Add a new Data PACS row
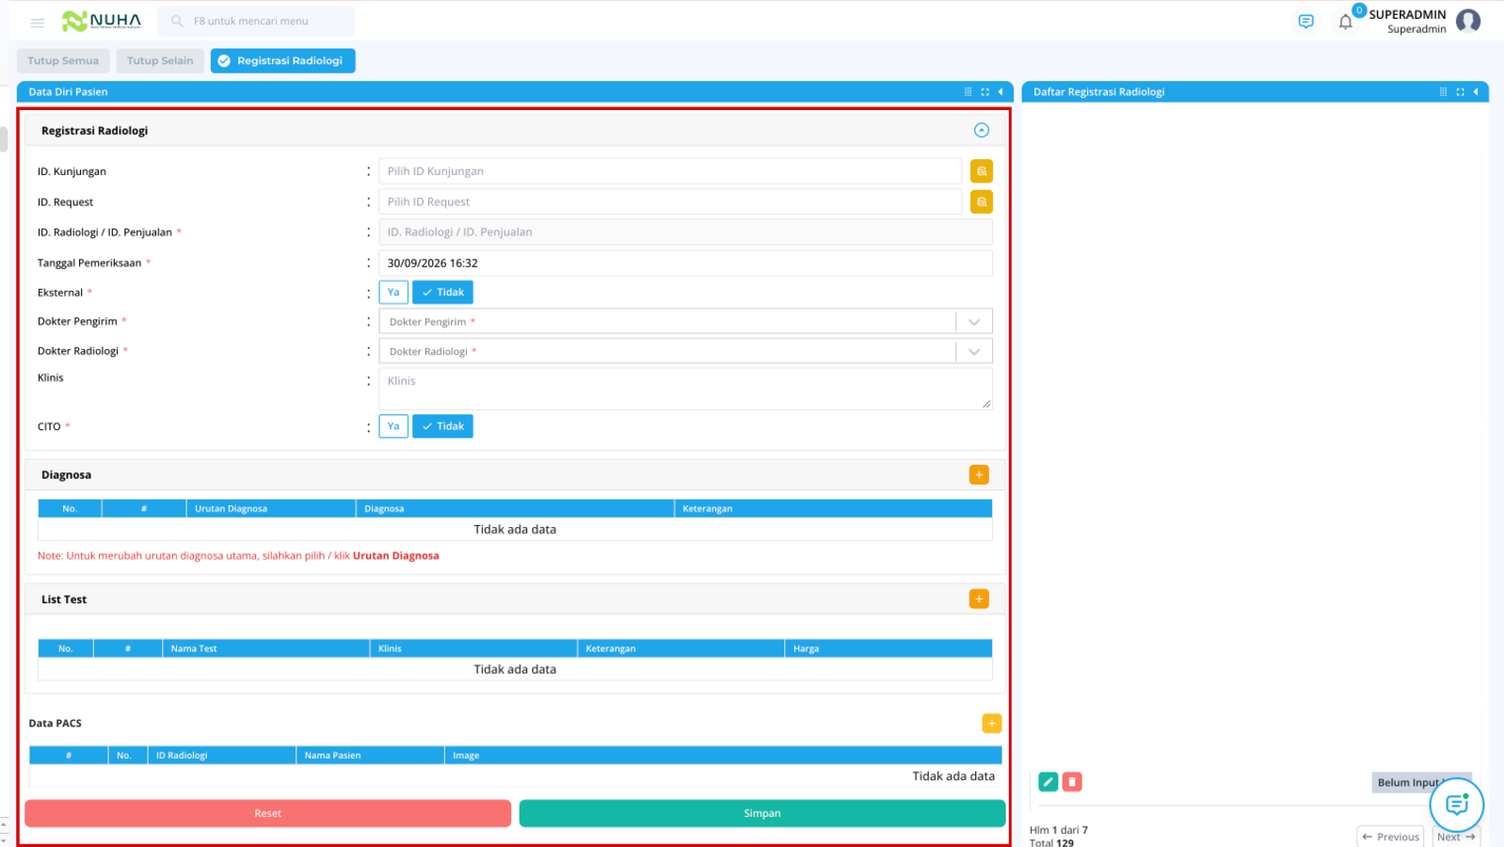1506x847 pixels. [991, 723]
